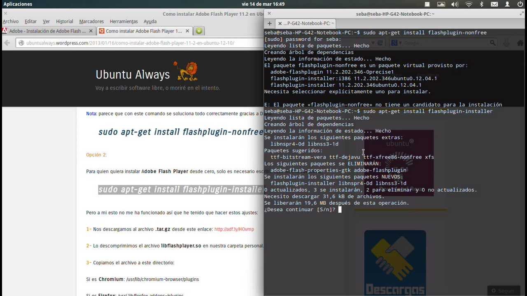Open the adf.ly/HOvmp download link
This screenshot has height=296, width=527.
click(234, 229)
